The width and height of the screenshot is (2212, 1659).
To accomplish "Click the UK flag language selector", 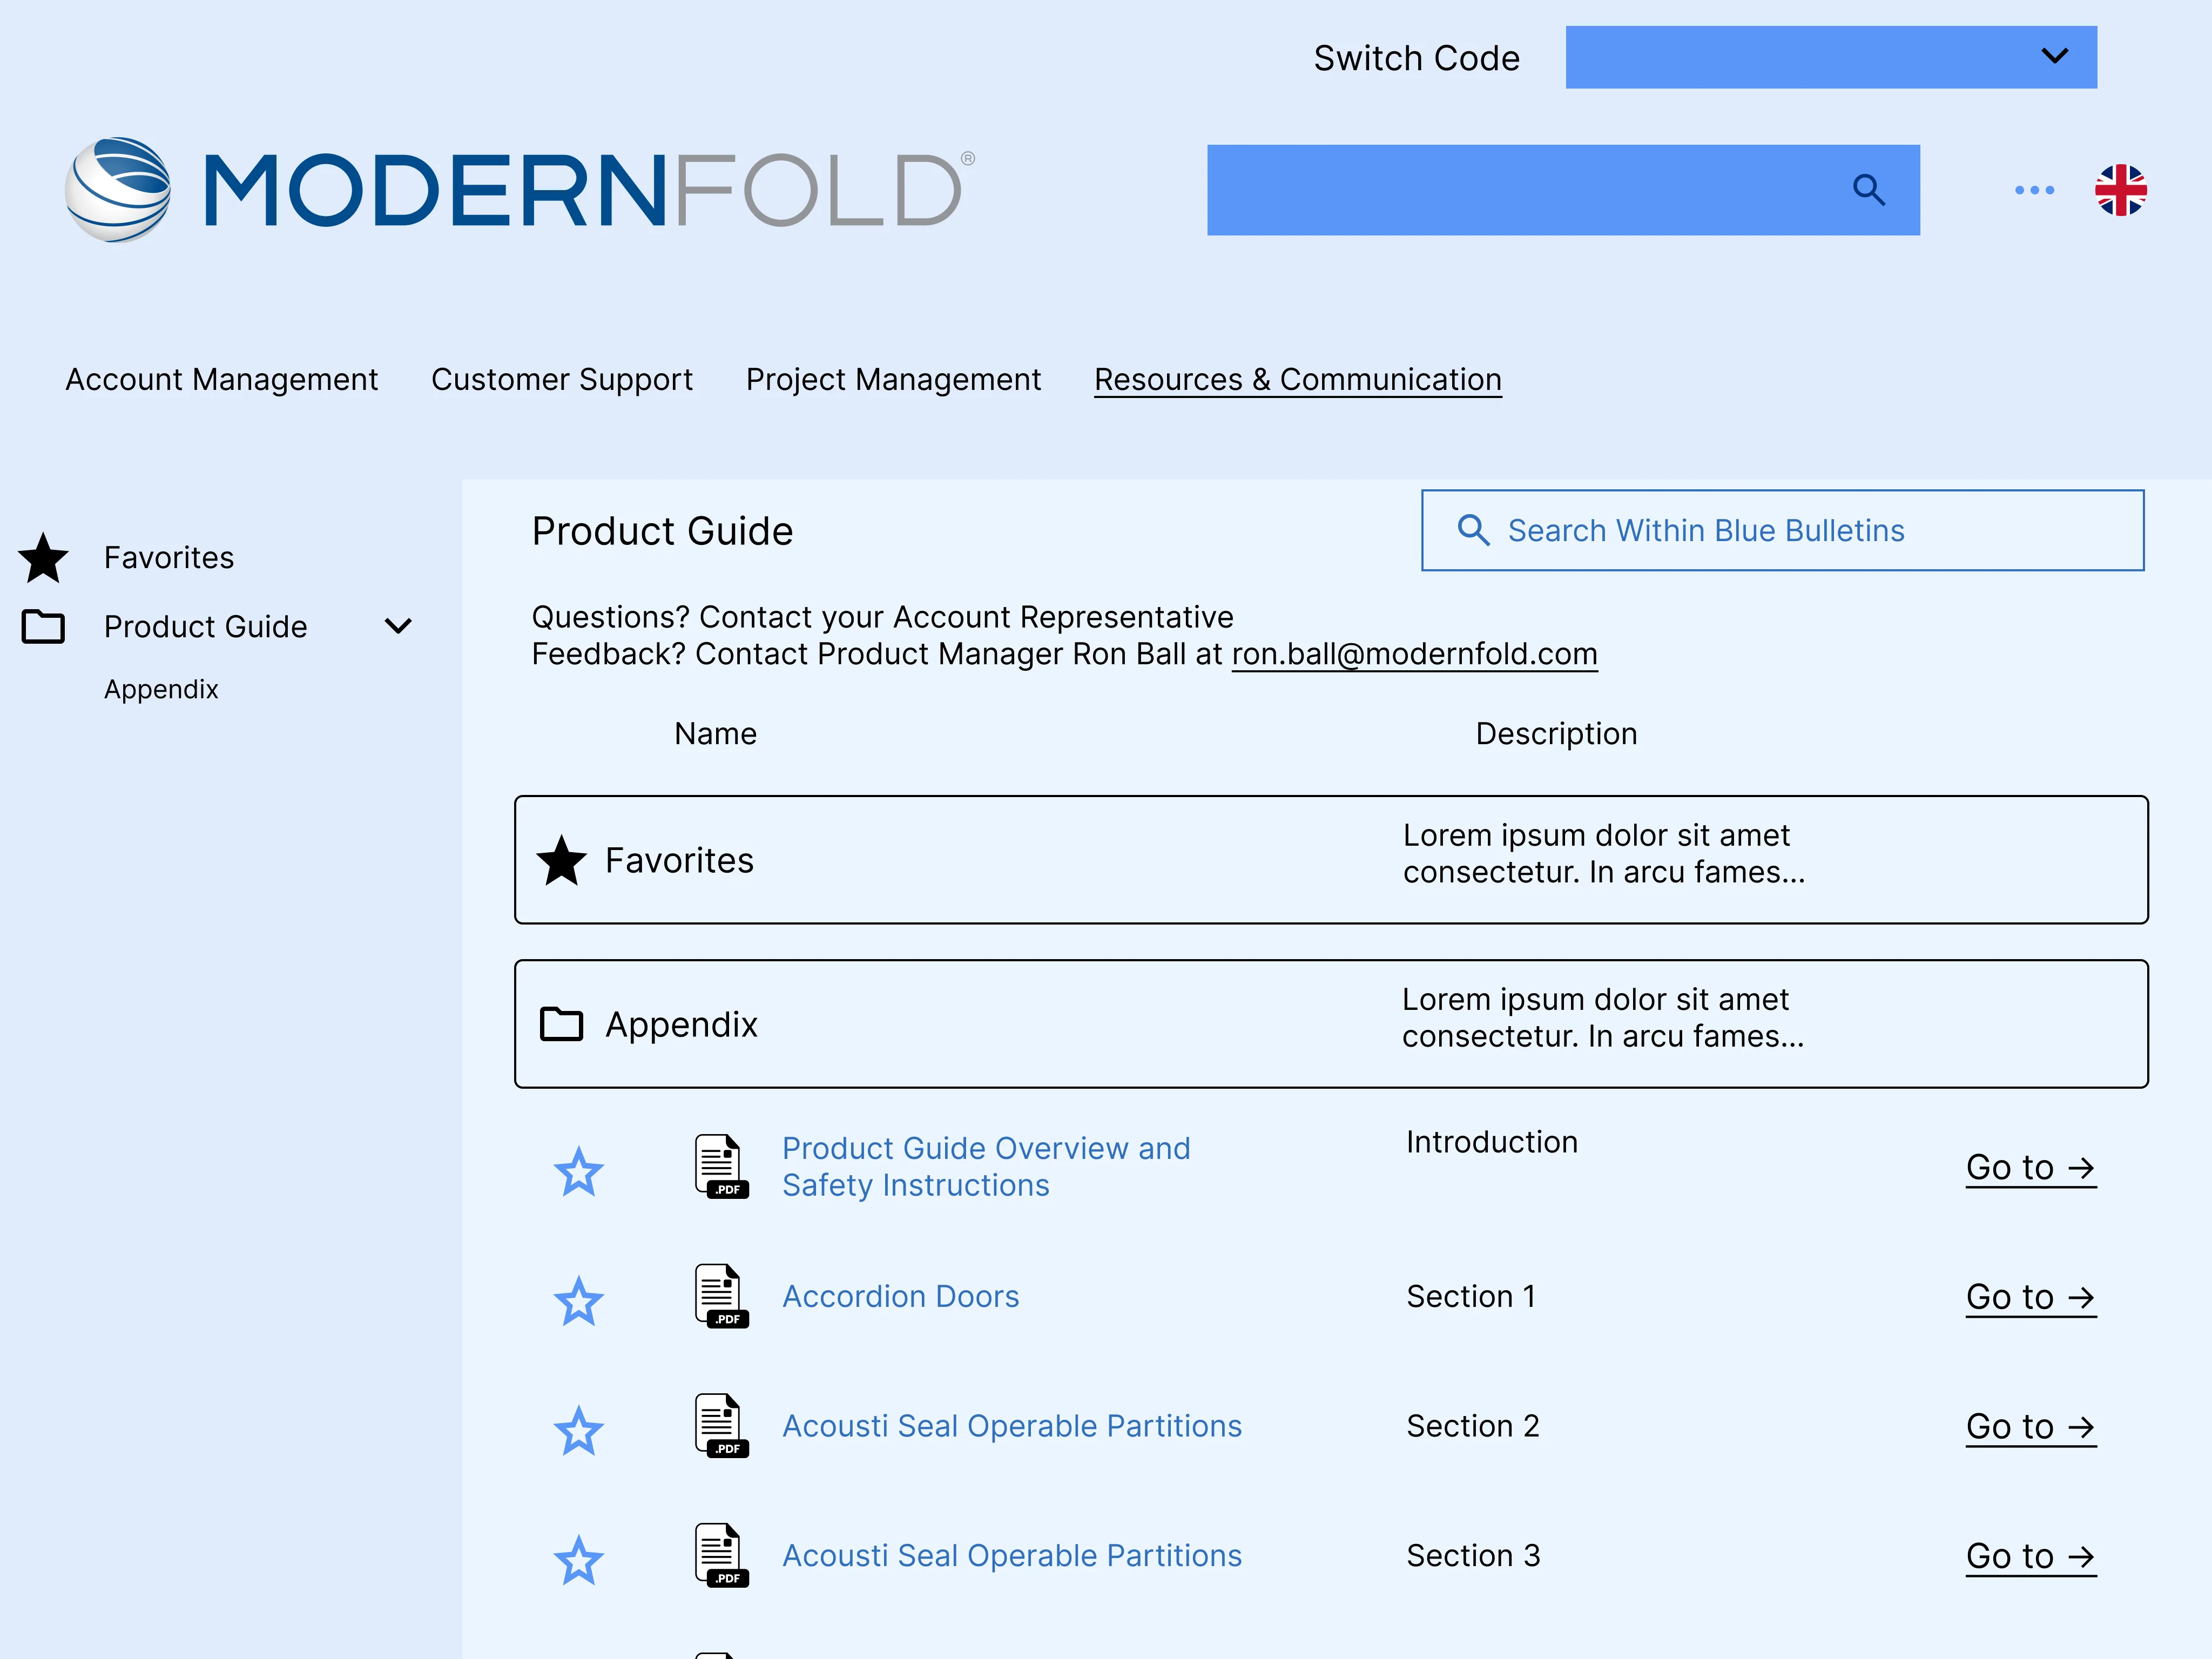I will [x=2121, y=190].
